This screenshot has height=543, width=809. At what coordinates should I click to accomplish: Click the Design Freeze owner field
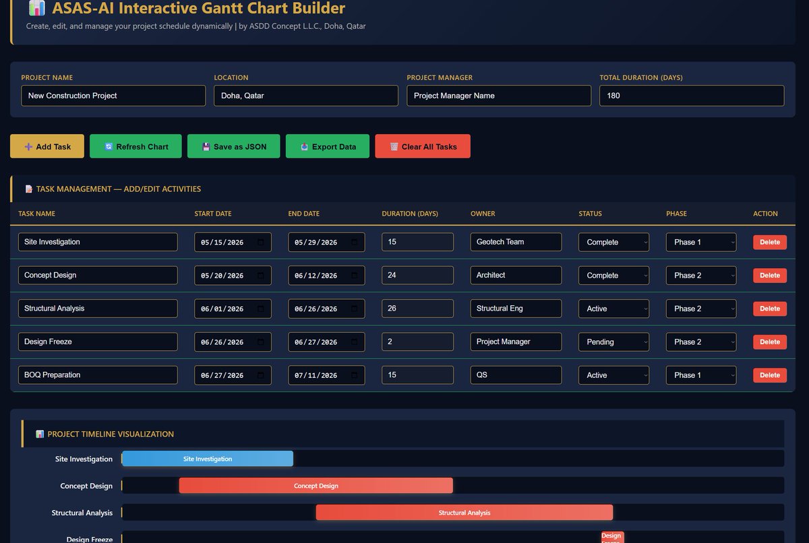[516, 342]
